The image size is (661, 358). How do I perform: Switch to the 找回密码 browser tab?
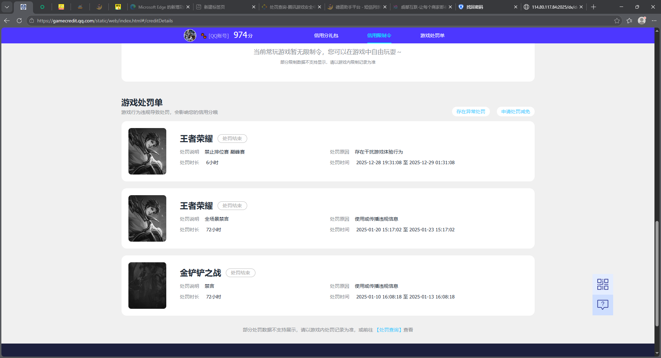[x=485, y=7]
